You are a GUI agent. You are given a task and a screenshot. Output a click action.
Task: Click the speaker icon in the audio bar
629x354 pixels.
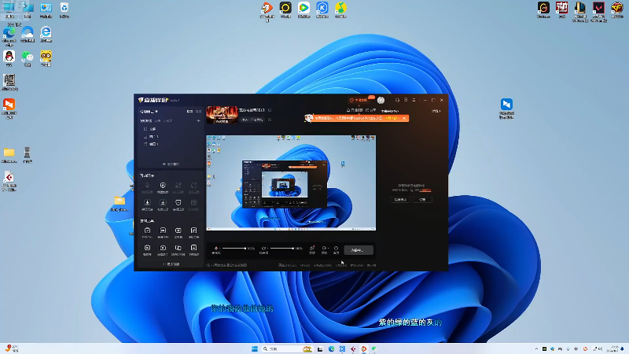tap(263, 249)
